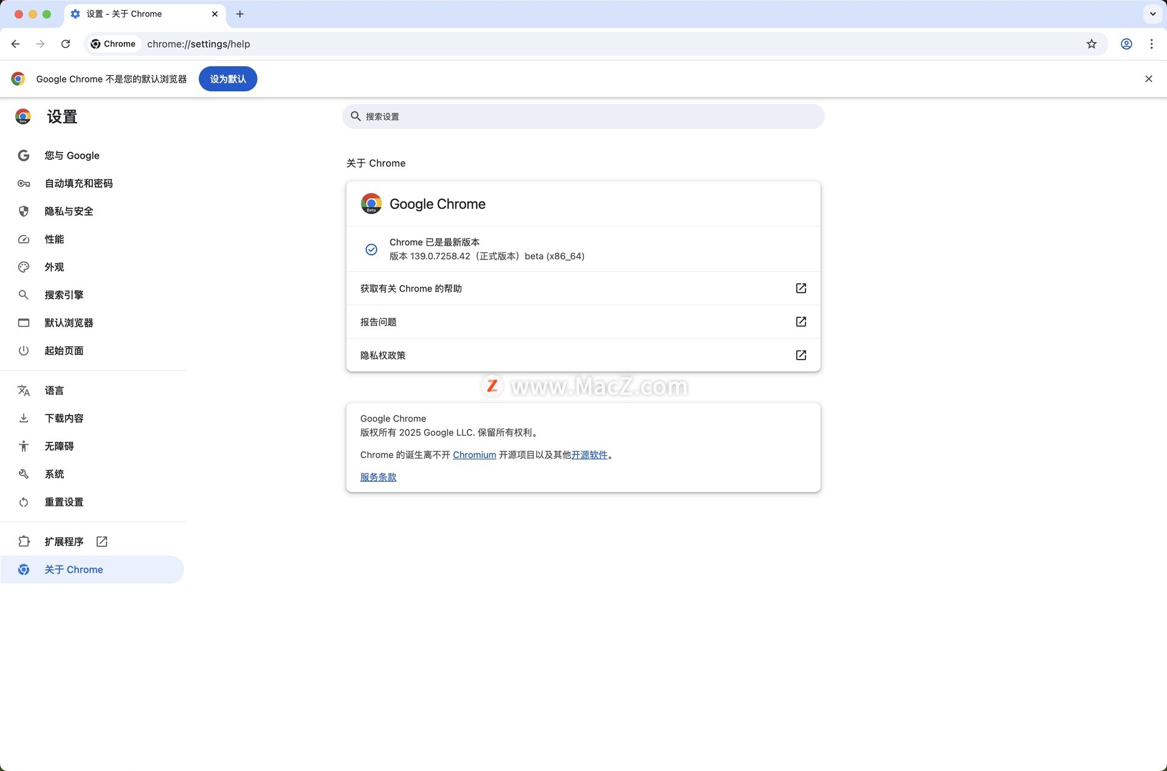Click the Chrome Beta logo in the card header
1167x771 pixels.
pos(371,204)
